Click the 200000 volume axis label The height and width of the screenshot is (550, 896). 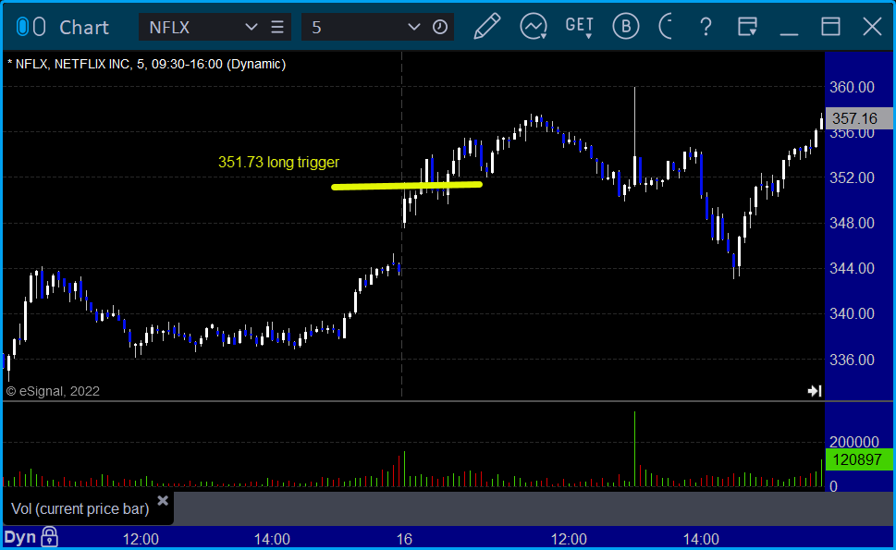(x=854, y=442)
